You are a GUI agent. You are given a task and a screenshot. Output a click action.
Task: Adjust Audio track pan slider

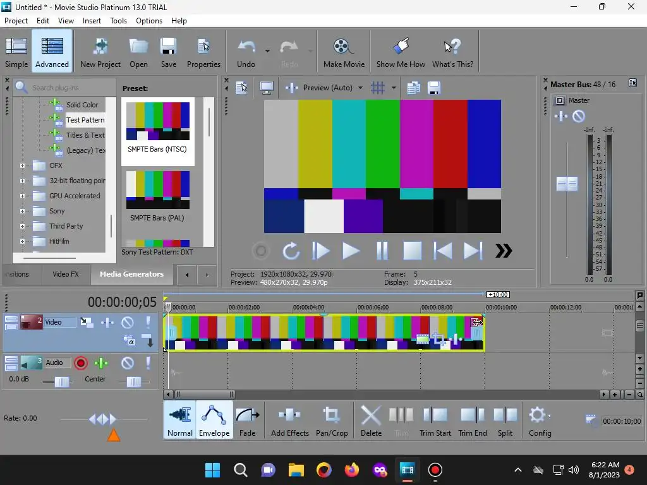click(x=134, y=382)
